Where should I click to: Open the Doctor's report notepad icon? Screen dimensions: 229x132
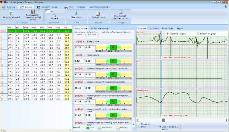(98, 13)
